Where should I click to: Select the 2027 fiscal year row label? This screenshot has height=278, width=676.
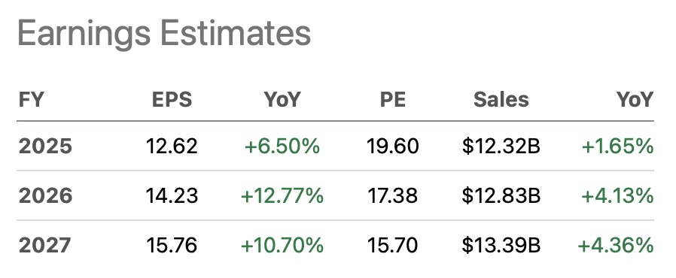44,245
